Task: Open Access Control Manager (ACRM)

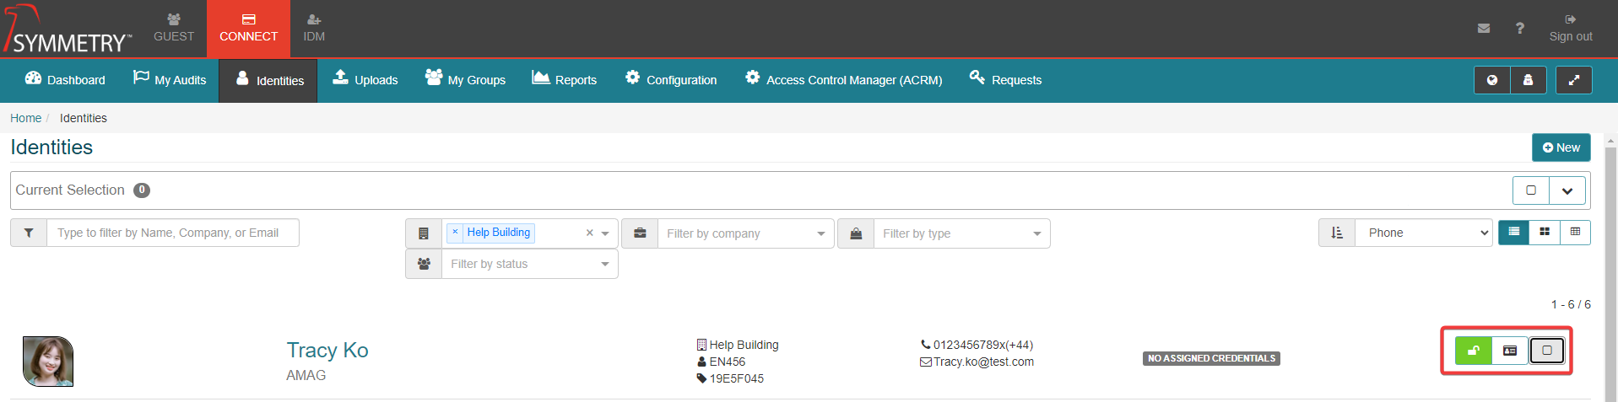Action: pos(843,80)
